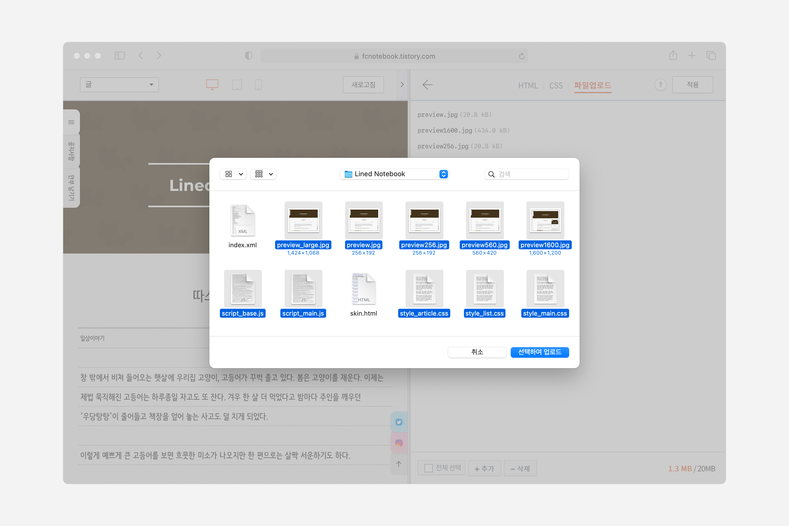The image size is (789, 526).
Task: Click the 선택하여 업로드 upload button
Action: pyautogui.click(x=539, y=352)
